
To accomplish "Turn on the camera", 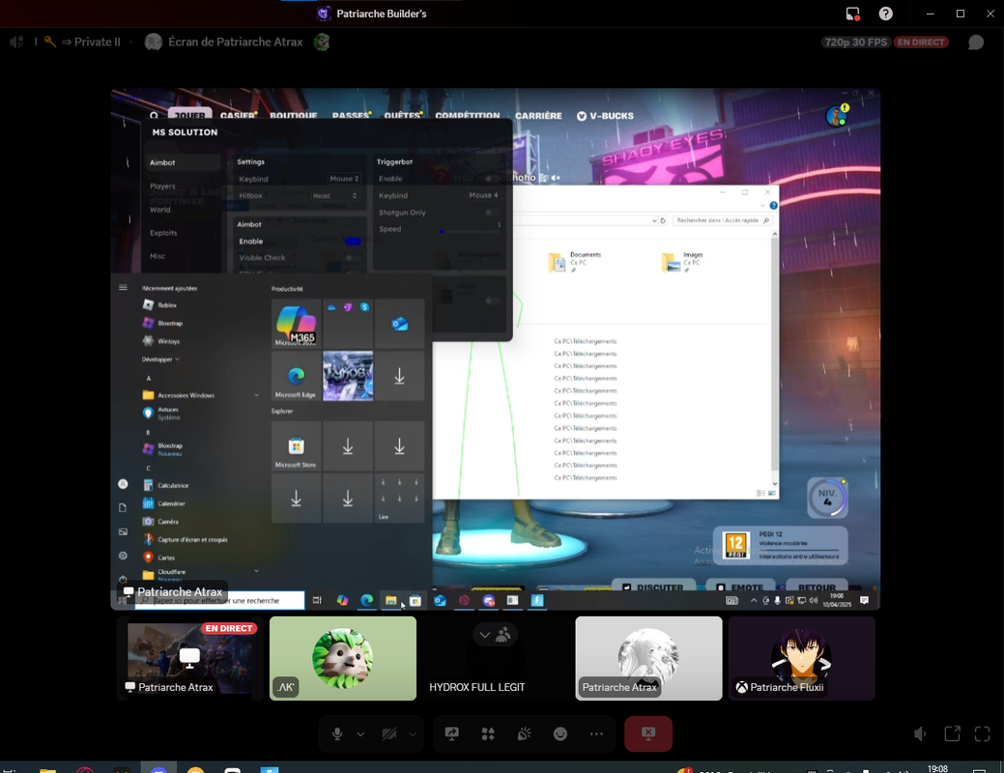I will point(389,734).
